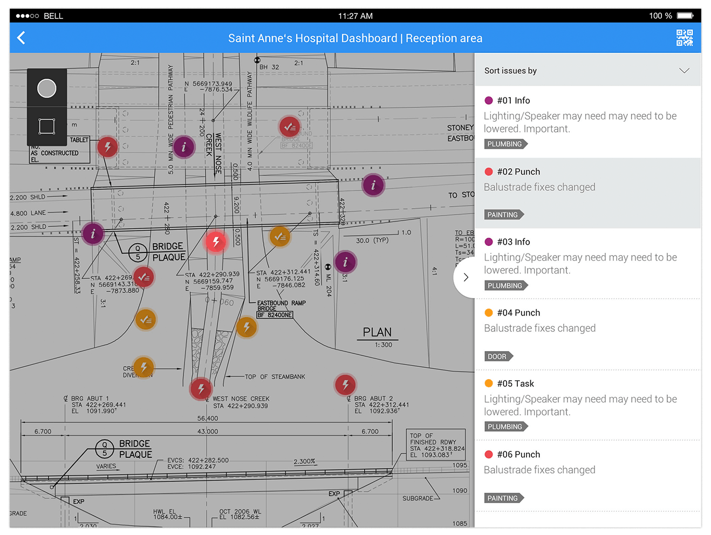The image size is (711, 535).
Task: Open issue #04 Punch
Action: click(588, 334)
